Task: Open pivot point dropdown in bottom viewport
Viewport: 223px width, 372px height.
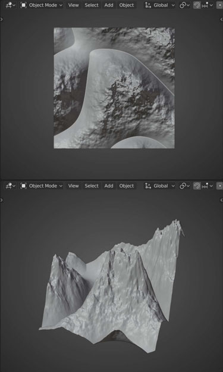Action: [x=184, y=186]
